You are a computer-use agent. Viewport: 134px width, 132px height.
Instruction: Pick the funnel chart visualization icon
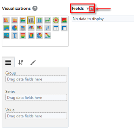click(23, 36)
